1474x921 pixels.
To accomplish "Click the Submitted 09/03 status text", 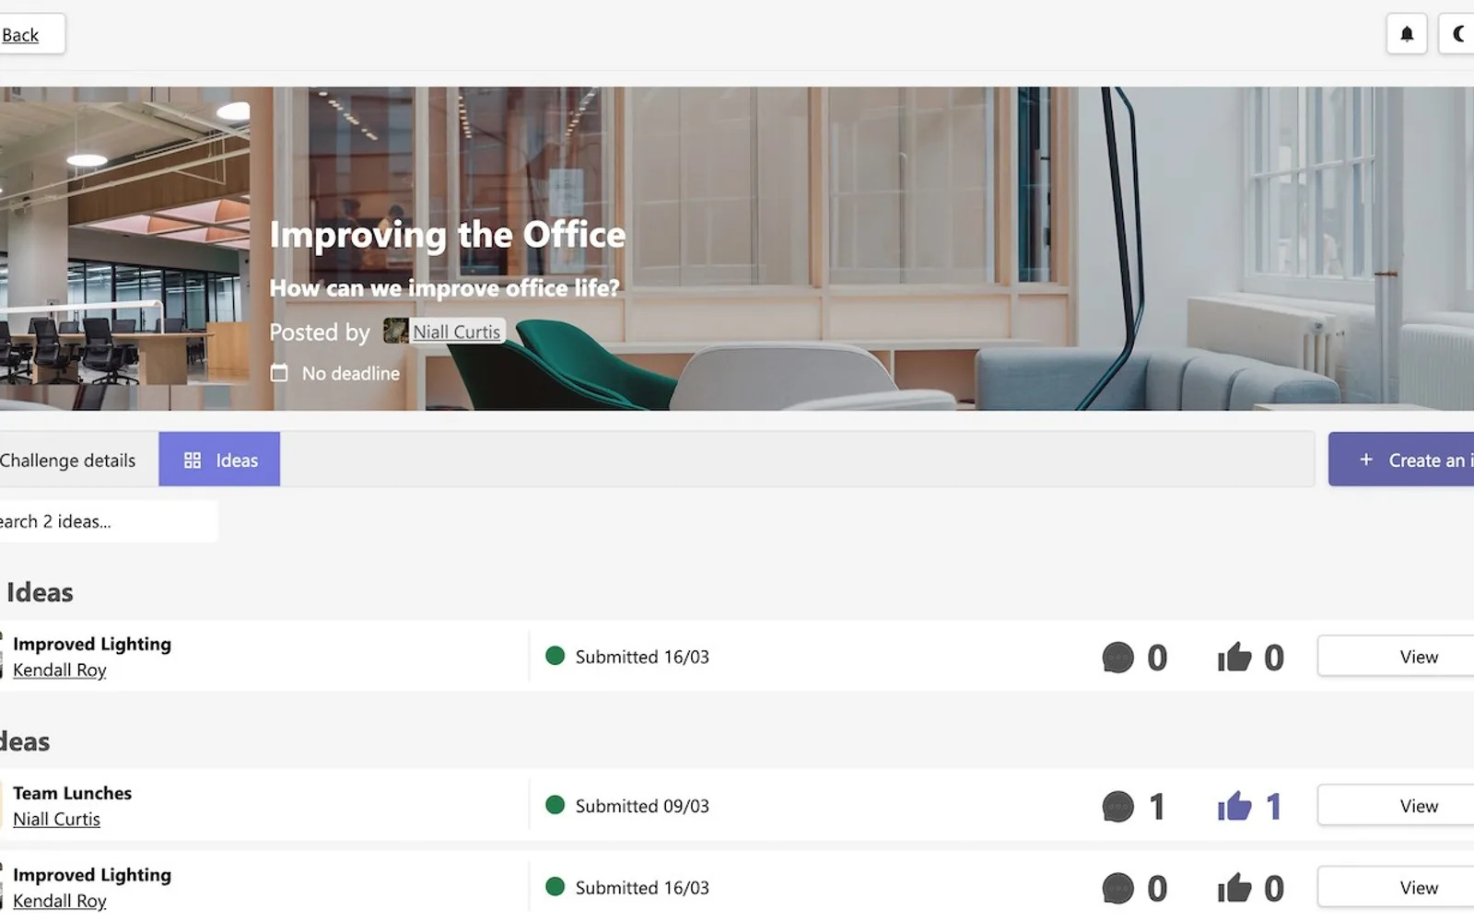I will tap(642, 806).
